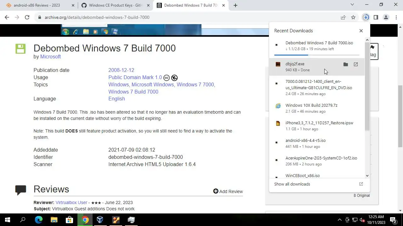The height and width of the screenshot is (226, 403).
Task: Click the Chrome taskbar icon
Action: 85,220
